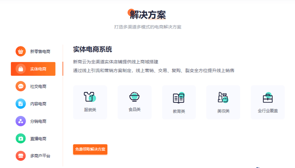Screen dimensions: 295x168
Task: Click the cosmetics bottle icon in 美妆类 card
Action: 223,97
